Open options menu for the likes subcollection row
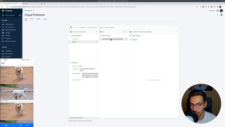Screen dimensions: 225x127 (x=96, y=42)
